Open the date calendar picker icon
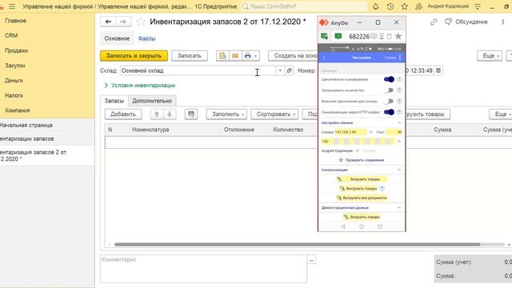This screenshot has width=512, height=288. (438, 70)
